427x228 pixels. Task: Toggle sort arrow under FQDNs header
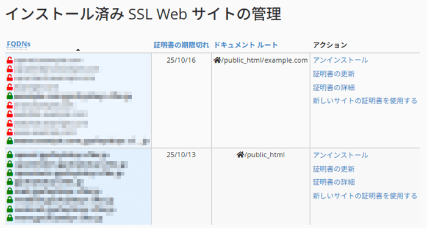point(78,50)
